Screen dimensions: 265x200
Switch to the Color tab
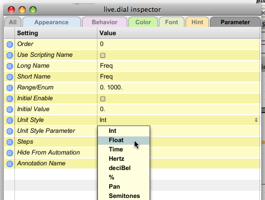(x=143, y=22)
